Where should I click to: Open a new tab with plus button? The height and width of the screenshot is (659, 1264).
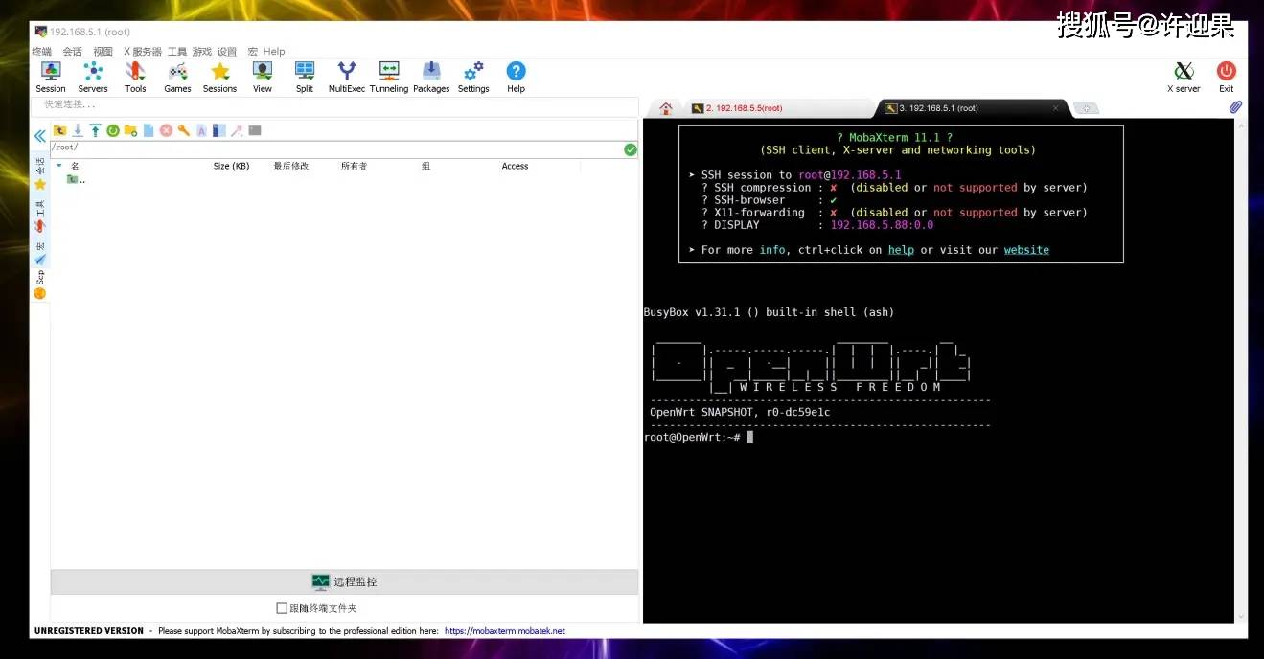point(1086,108)
